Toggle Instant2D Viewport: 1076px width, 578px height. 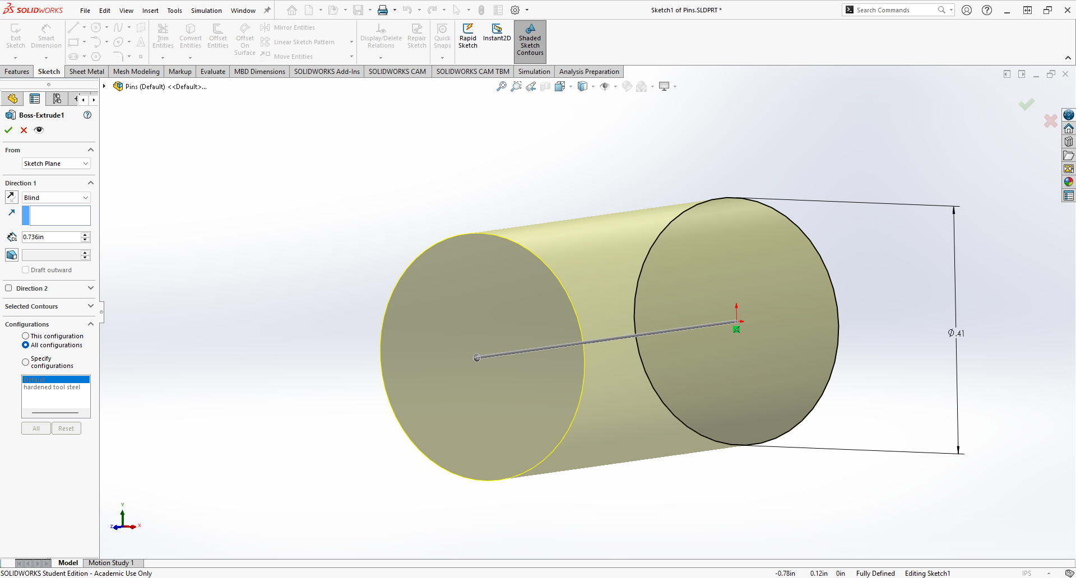click(x=497, y=32)
